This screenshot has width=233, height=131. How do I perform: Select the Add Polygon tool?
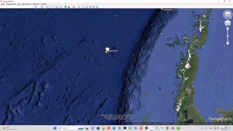point(51,7)
